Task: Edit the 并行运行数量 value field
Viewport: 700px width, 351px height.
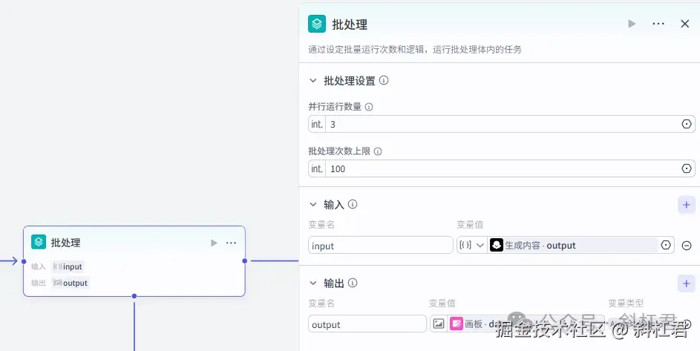Action: (x=501, y=124)
